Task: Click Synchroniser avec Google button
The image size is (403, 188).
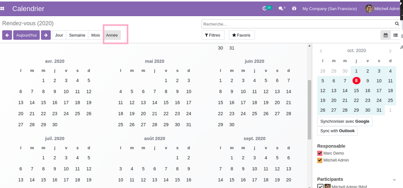Action: tap(344, 122)
